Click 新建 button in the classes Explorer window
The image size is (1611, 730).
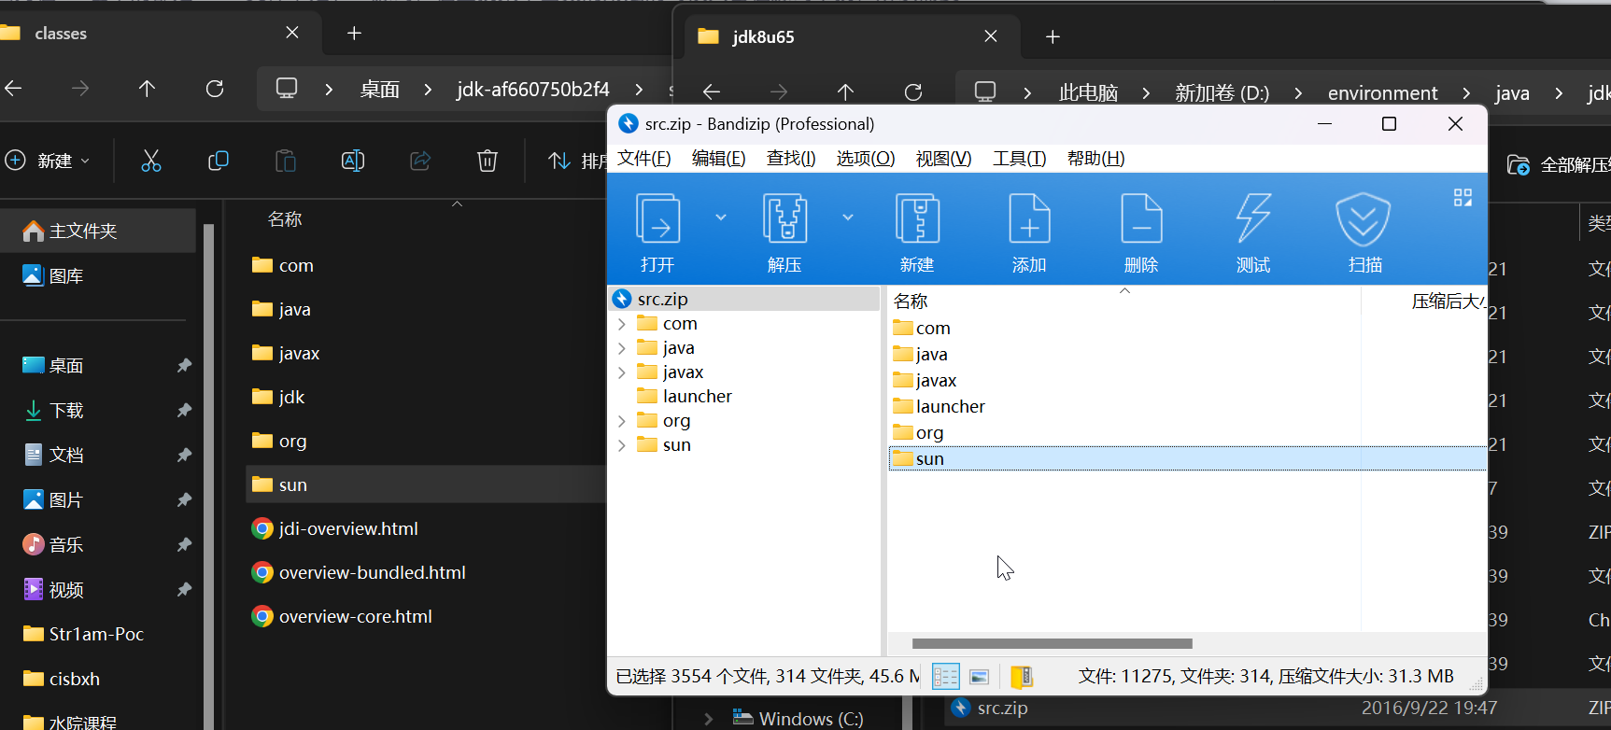pos(49,161)
